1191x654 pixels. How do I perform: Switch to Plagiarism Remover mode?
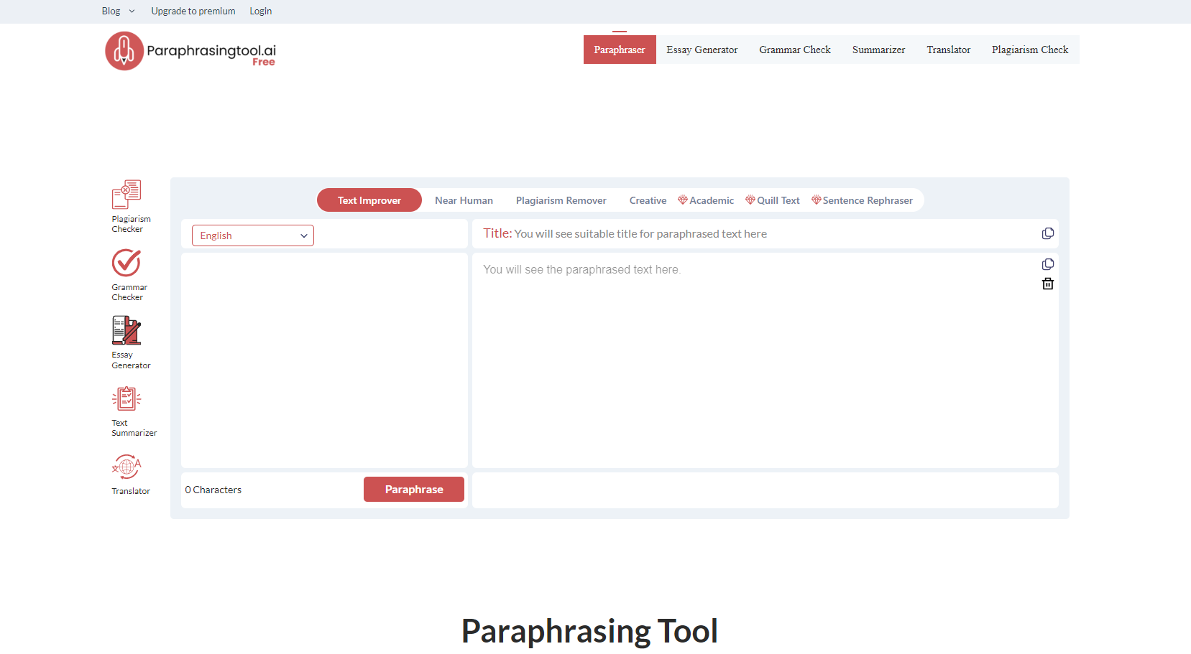point(561,200)
